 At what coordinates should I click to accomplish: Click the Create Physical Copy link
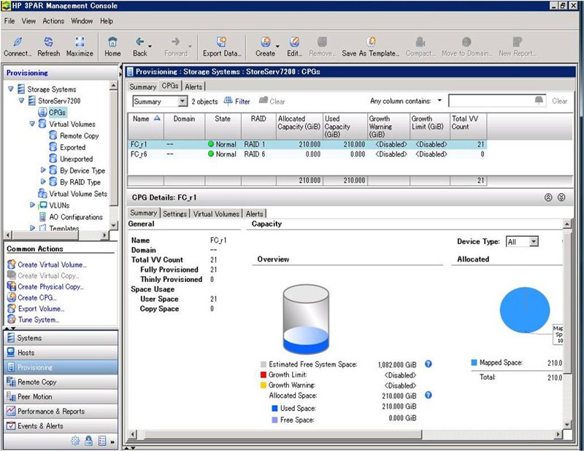50,286
